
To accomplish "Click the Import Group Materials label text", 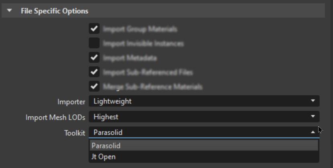I will coord(140,29).
